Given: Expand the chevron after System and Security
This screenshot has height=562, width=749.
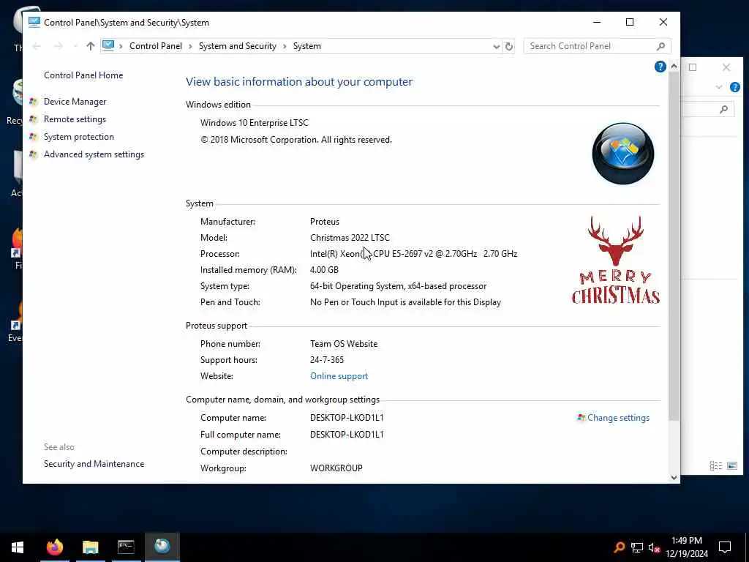Looking at the screenshot, I should click(x=285, y=46).
